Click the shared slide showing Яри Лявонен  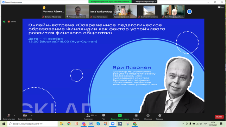click(113, 66)
